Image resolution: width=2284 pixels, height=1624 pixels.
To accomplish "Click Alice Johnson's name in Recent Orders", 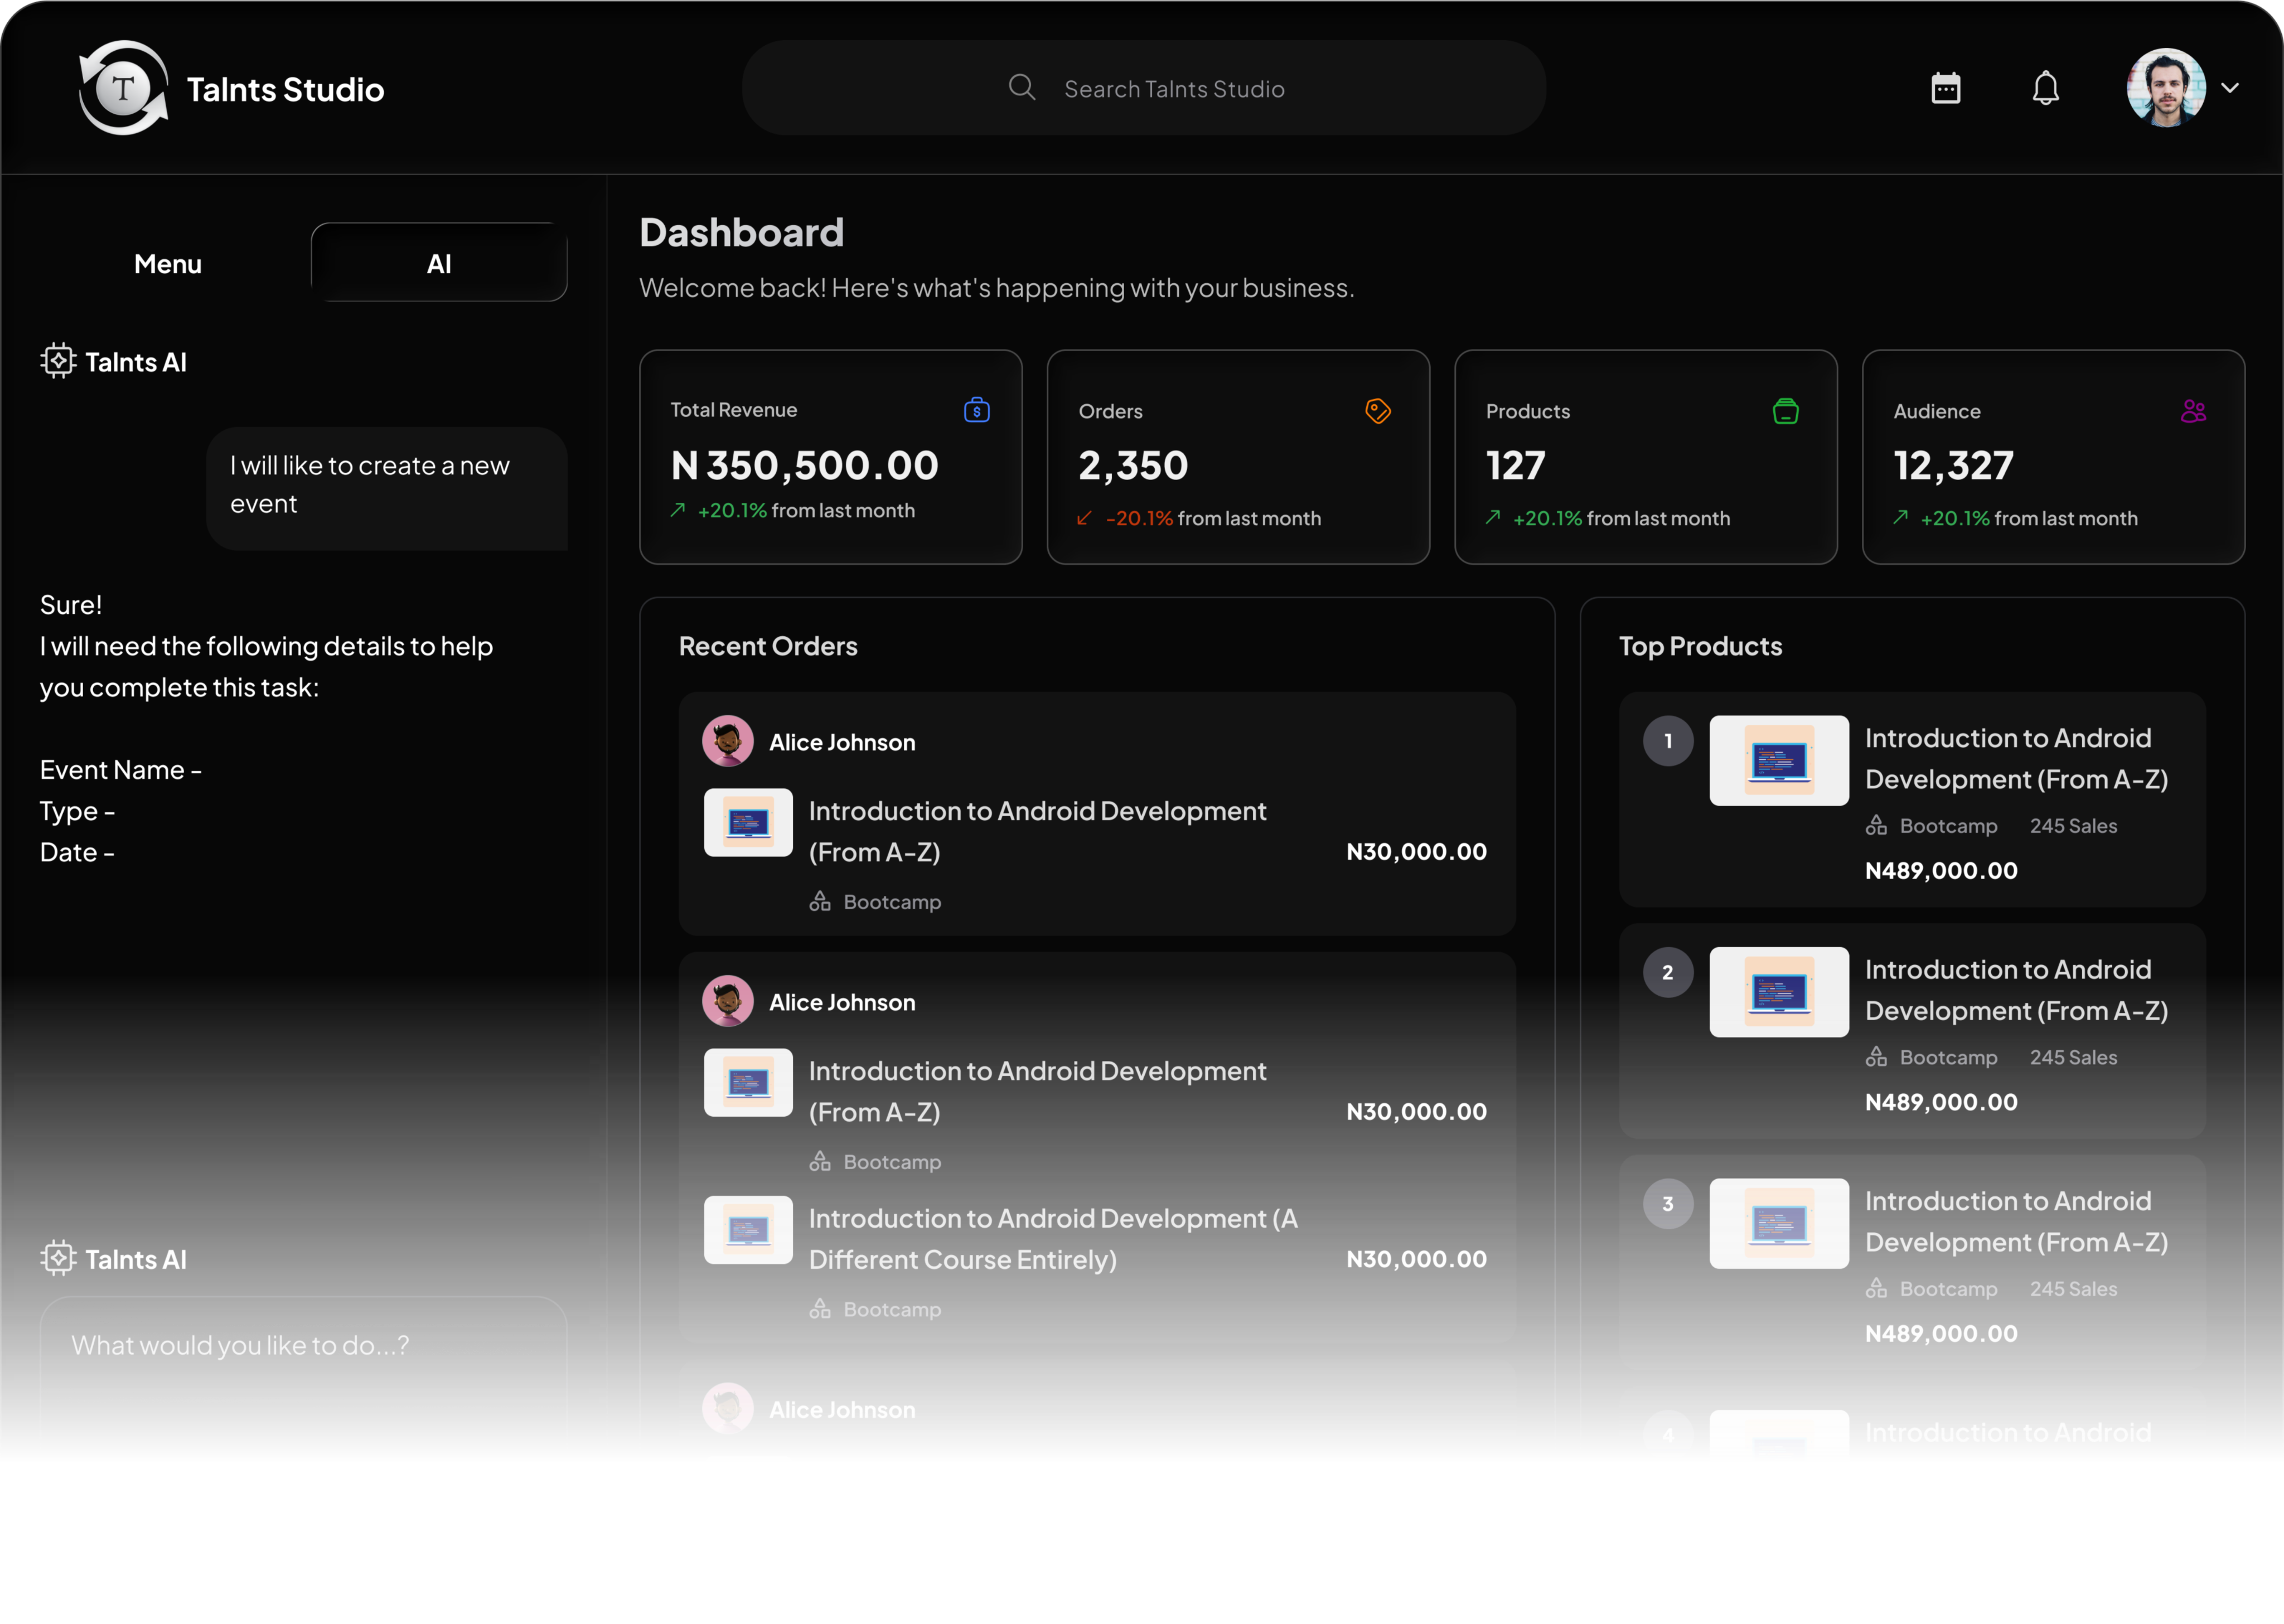I will (841, 742).
